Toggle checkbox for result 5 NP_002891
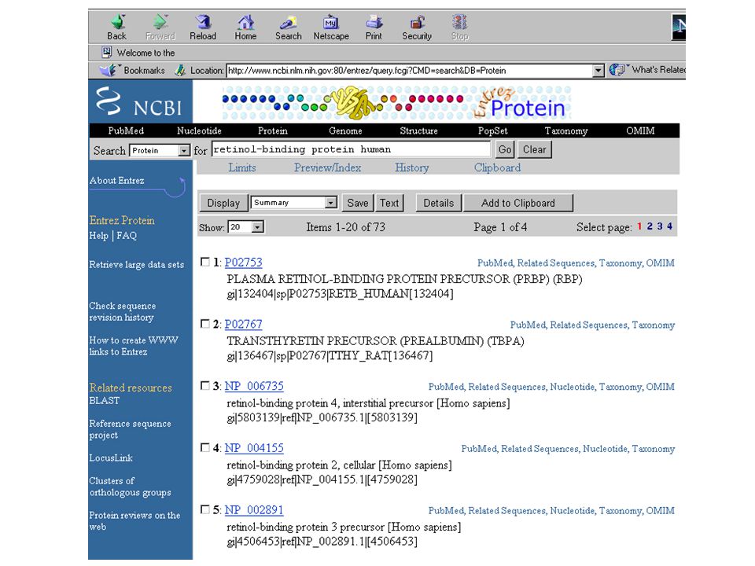The image size is (755, 566). 205,509
